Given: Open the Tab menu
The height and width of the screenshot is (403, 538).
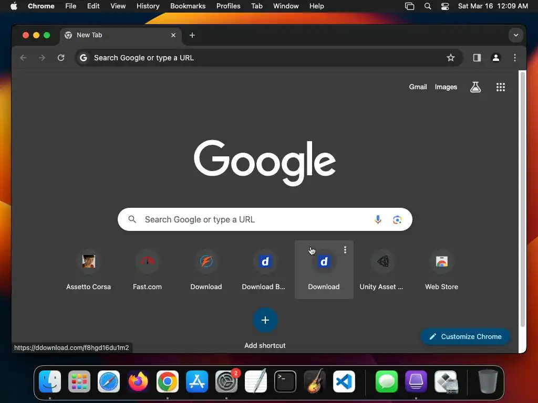Looking at the screenshot, I should 256,6.
